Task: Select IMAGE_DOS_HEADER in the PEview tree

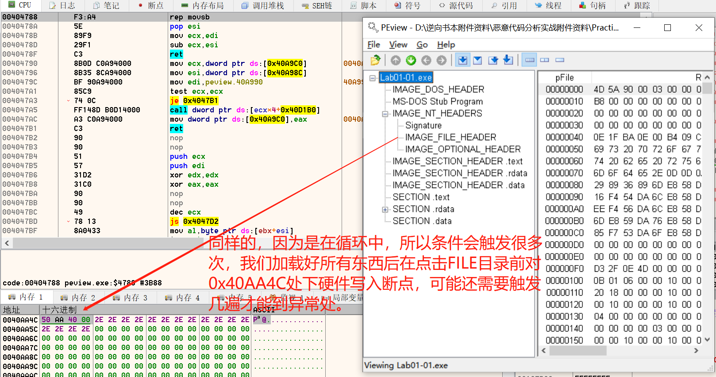Action: [x=438, y=89]
